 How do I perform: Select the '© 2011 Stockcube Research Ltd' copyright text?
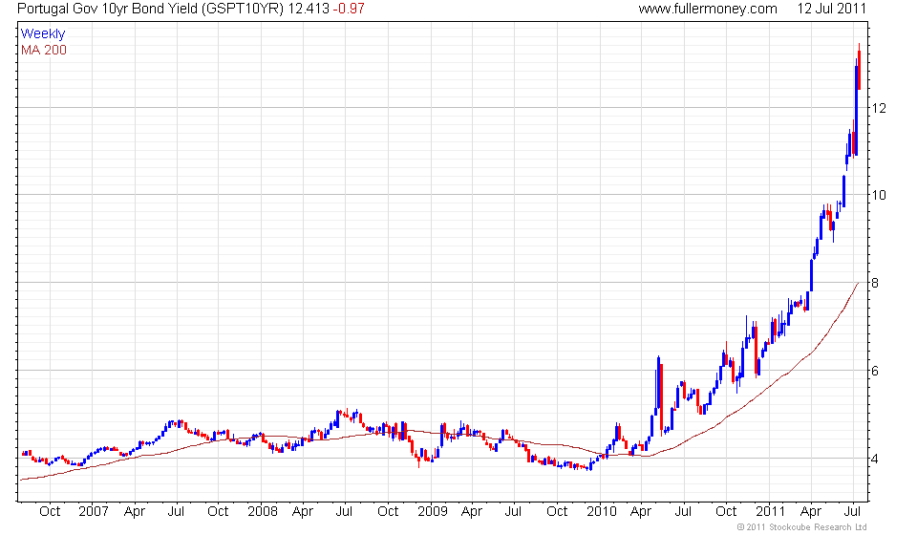(x=801, y=527)
